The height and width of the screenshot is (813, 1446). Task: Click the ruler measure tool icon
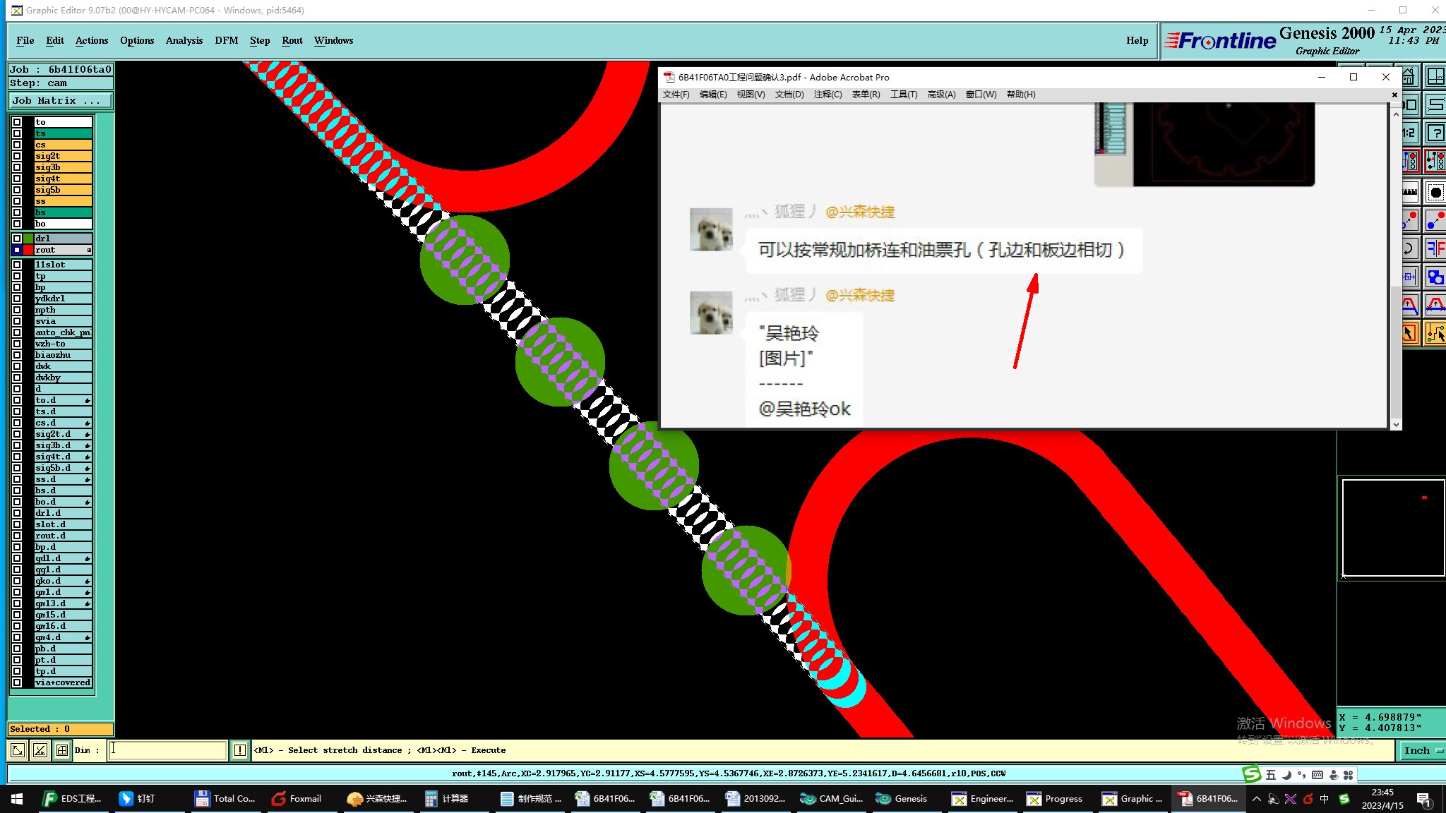[1410, 191]
